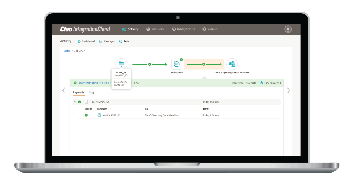Click the Jobs breadcrumb link
The image size is (358, 187).
pyautogui.click(x=67, y=51)
